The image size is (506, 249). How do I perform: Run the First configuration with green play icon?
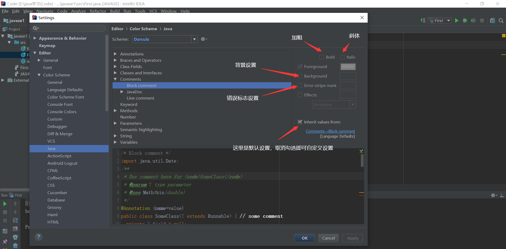[457, 20]
